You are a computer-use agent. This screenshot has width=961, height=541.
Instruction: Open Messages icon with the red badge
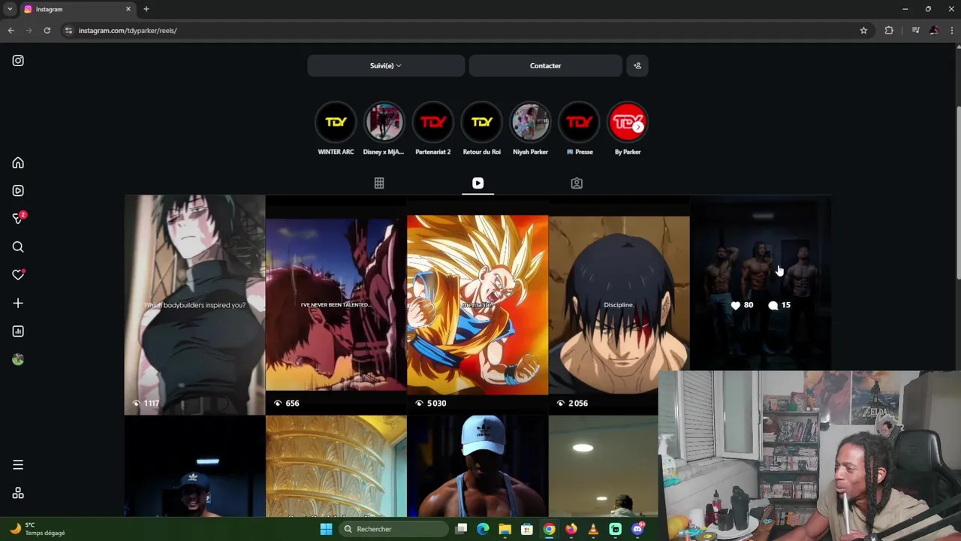pos(18,219)
